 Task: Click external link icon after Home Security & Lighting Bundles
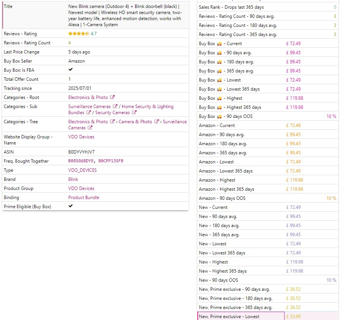[88, 113]
